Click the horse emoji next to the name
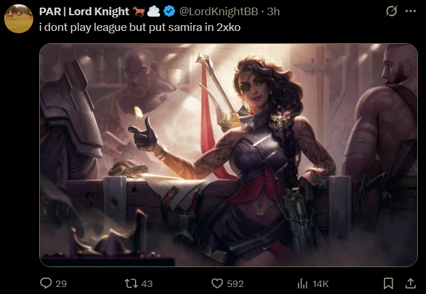 click(138, 12)
